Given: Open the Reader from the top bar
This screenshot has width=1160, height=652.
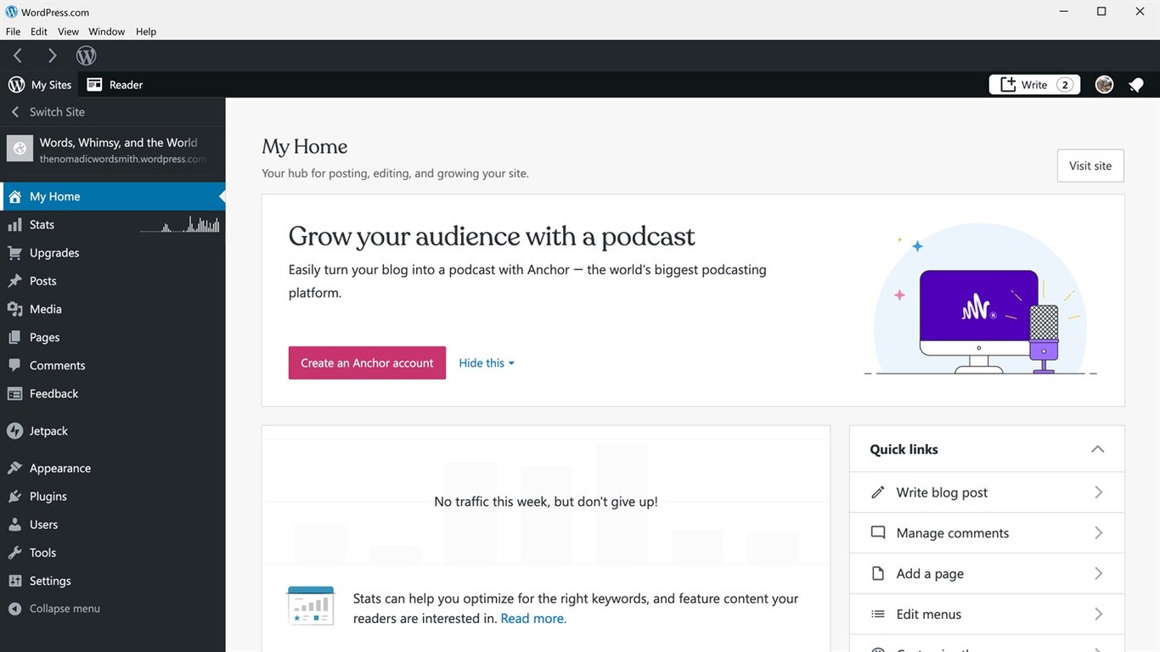Looking at the screenshot, I should point(114,84).
